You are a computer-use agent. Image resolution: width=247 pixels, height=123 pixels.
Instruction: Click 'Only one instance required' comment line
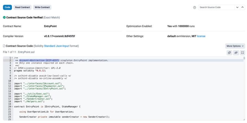tap(44, 63)
